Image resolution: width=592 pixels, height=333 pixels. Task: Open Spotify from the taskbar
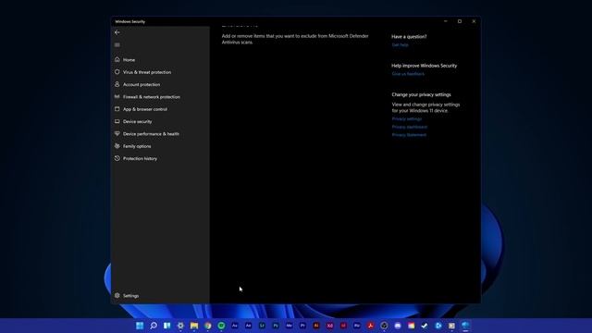coord(221,326)
